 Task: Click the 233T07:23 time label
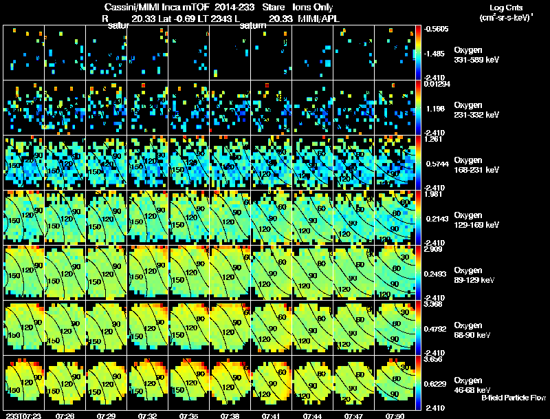coord(23,416)
